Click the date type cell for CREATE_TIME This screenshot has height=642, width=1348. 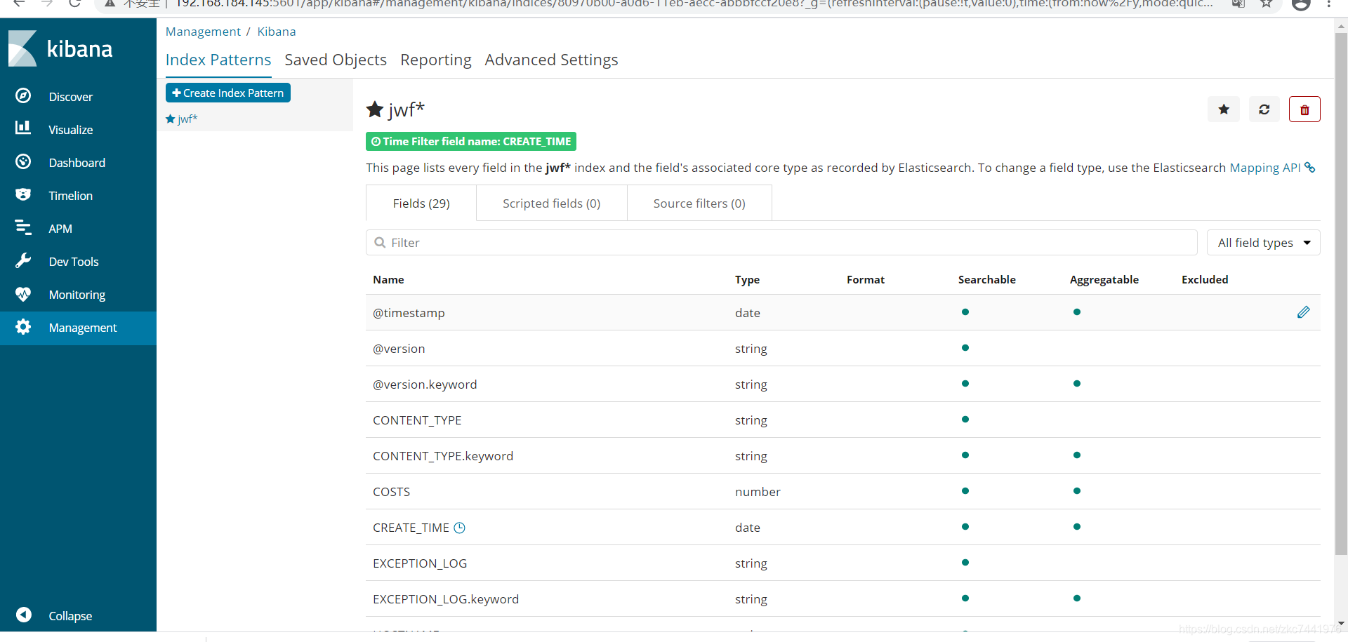click(x=748, y=528)
